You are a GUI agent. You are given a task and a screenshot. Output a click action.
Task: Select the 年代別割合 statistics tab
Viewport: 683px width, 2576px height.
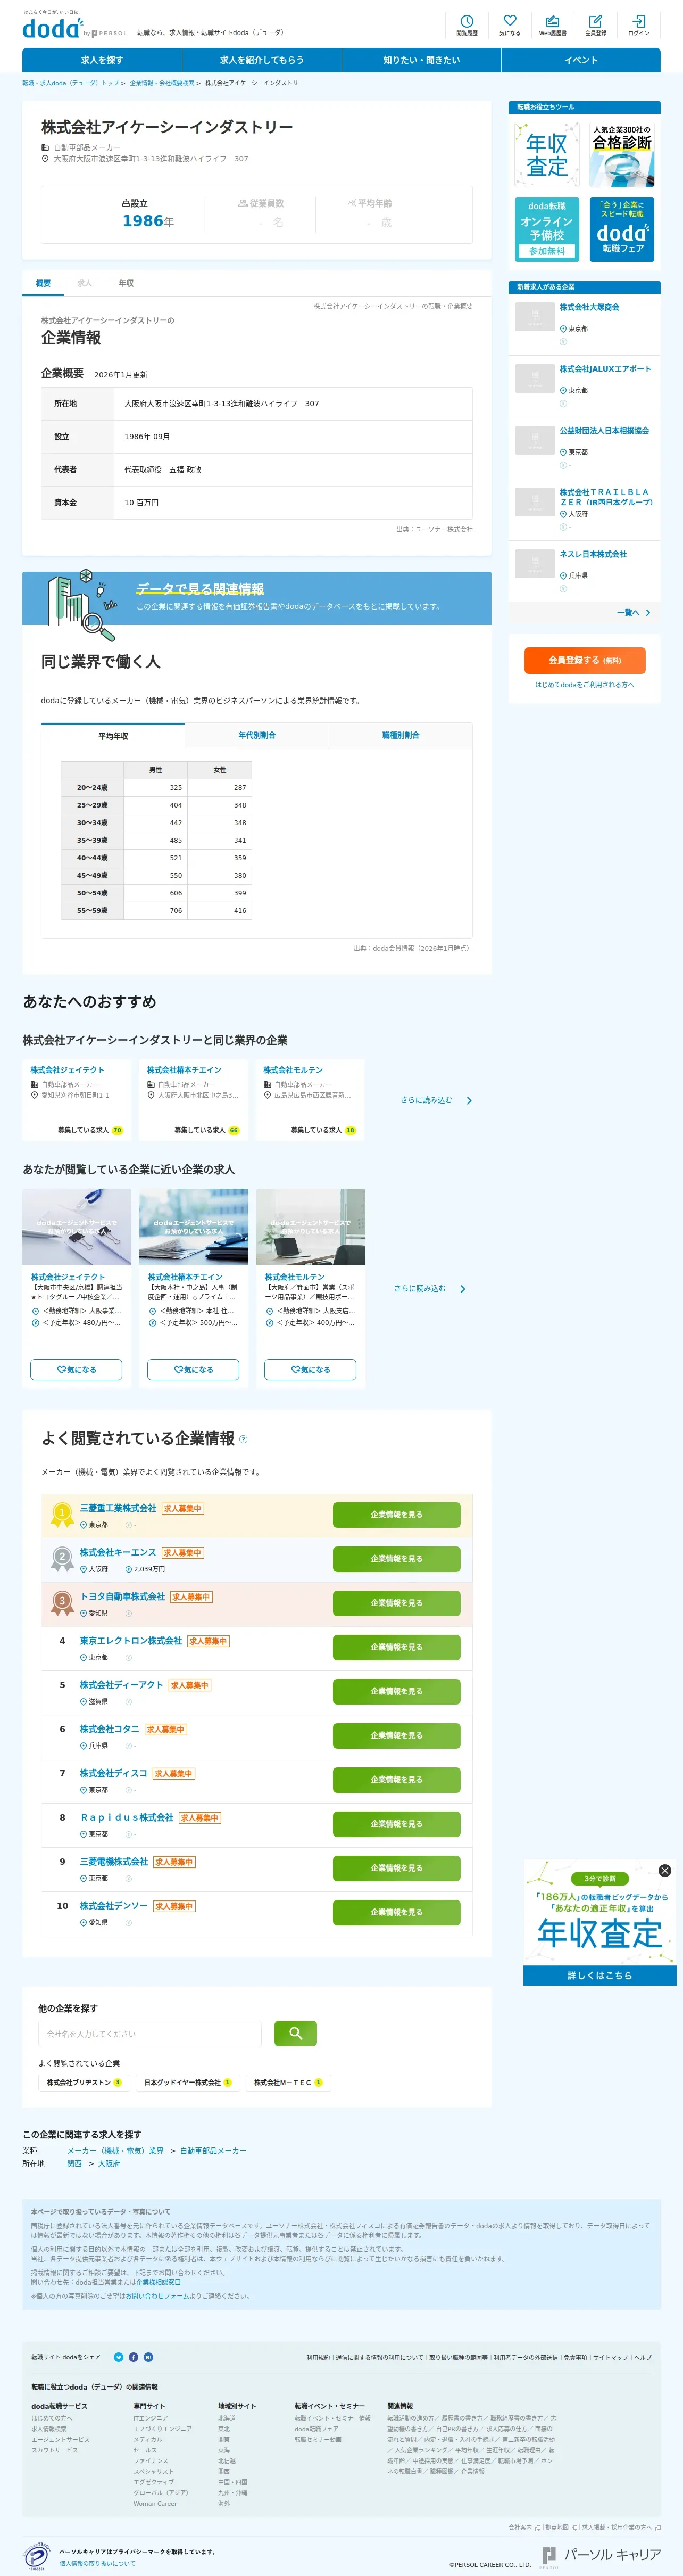coord(256,736)
